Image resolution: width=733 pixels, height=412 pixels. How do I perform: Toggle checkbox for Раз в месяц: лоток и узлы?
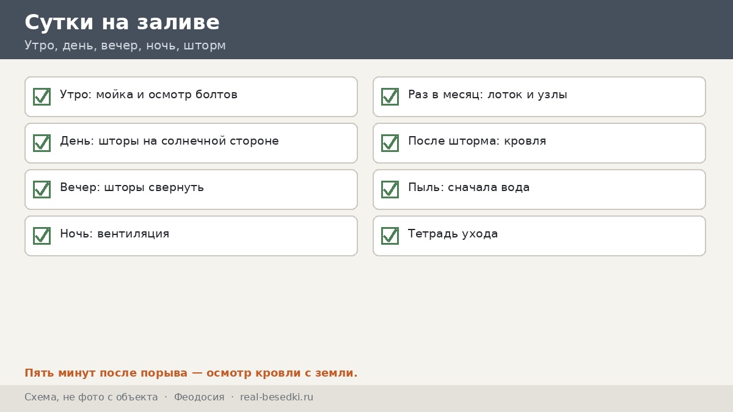tap(390, 96)
